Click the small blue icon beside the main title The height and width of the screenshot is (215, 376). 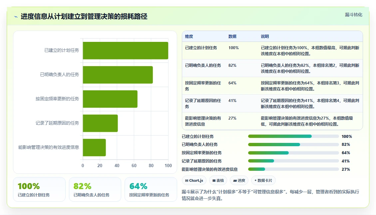click(16, 17)
